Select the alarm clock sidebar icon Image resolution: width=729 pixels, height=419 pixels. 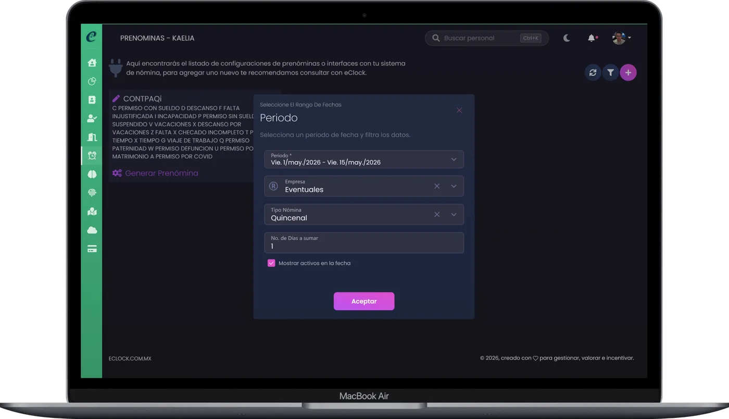coord(92,155)
